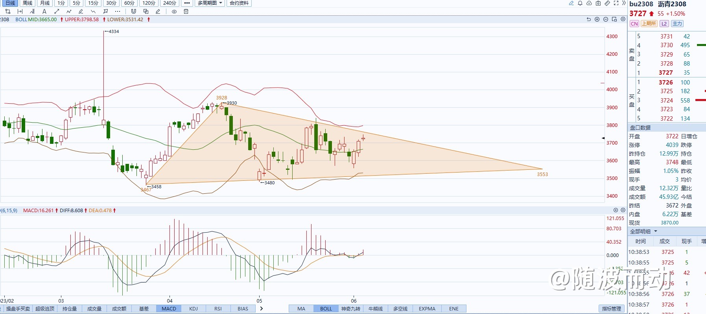Select the range measurement drawing tool
706x314 pixels.
click(20, 11)
